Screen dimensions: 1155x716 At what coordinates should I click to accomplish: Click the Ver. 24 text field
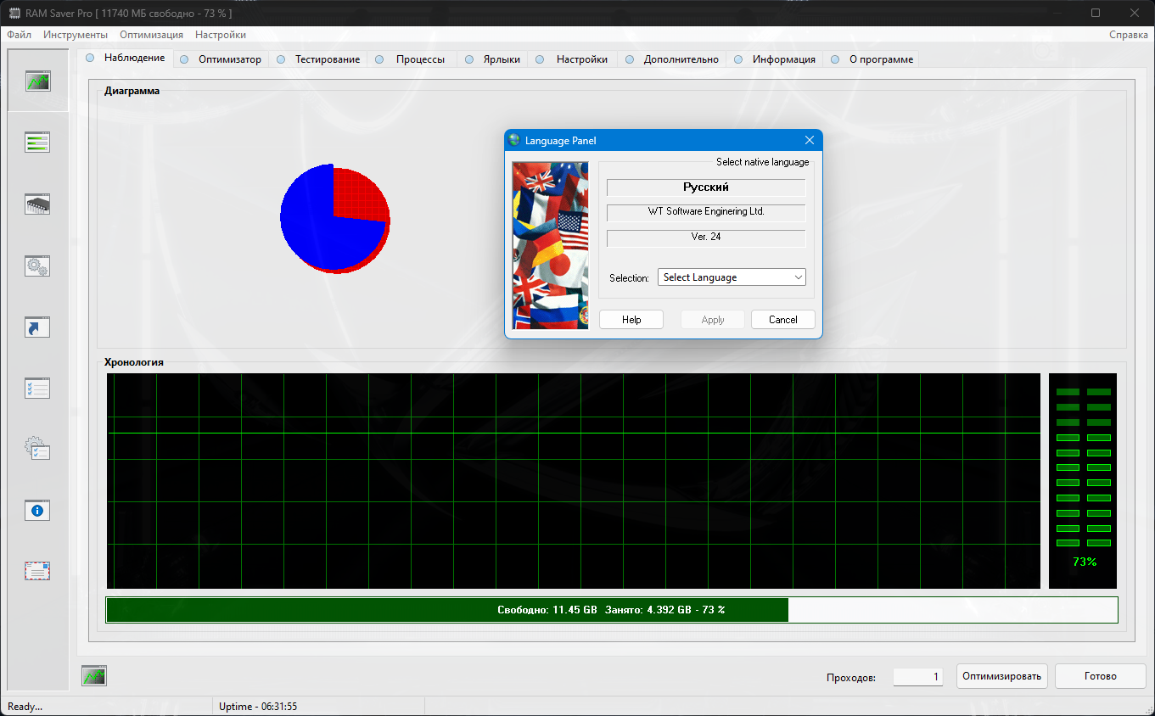706,238
